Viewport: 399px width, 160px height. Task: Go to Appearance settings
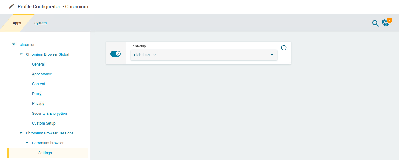point(42,74)
